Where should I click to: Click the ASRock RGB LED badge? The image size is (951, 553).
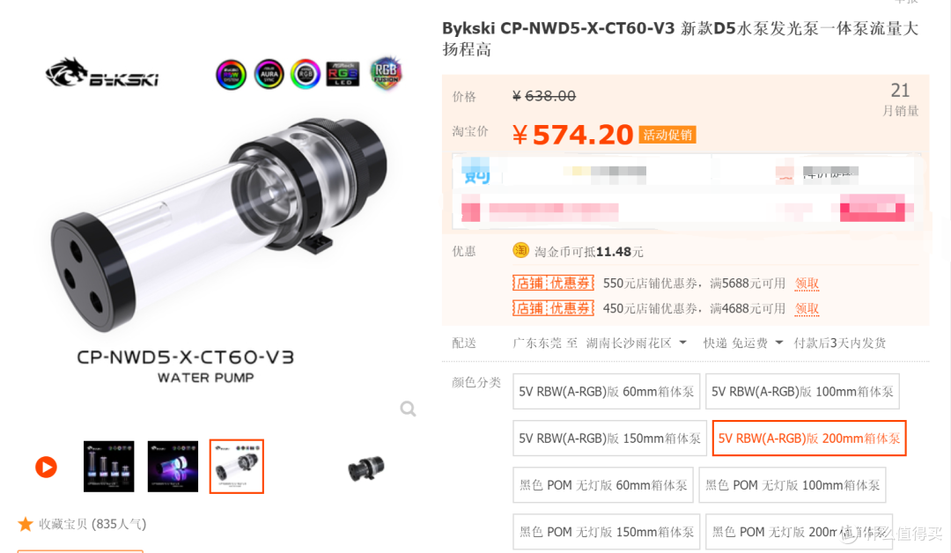point(343,74)
